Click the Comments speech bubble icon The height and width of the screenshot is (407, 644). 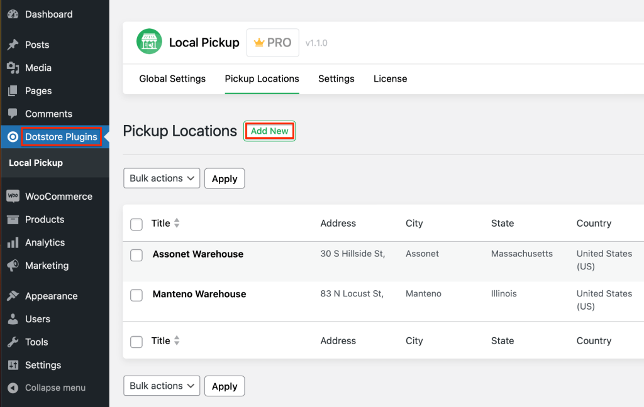[13, 114]
